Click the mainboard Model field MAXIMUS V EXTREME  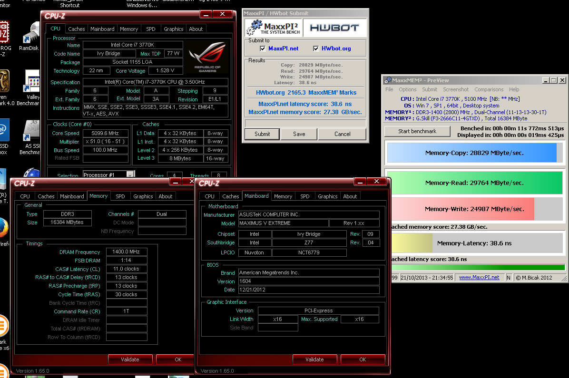(284, 223)
